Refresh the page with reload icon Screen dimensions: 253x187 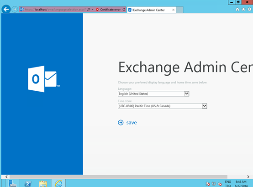tap(124, 10)
